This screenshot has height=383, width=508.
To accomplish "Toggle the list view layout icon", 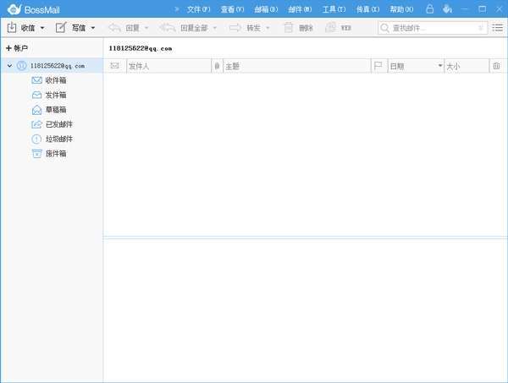I will point(498,28).
